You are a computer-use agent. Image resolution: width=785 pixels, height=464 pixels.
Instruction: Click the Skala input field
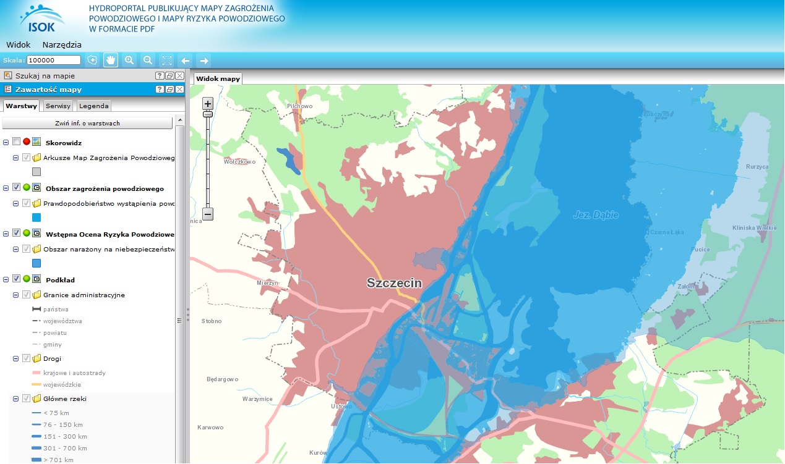click(54, 60)
